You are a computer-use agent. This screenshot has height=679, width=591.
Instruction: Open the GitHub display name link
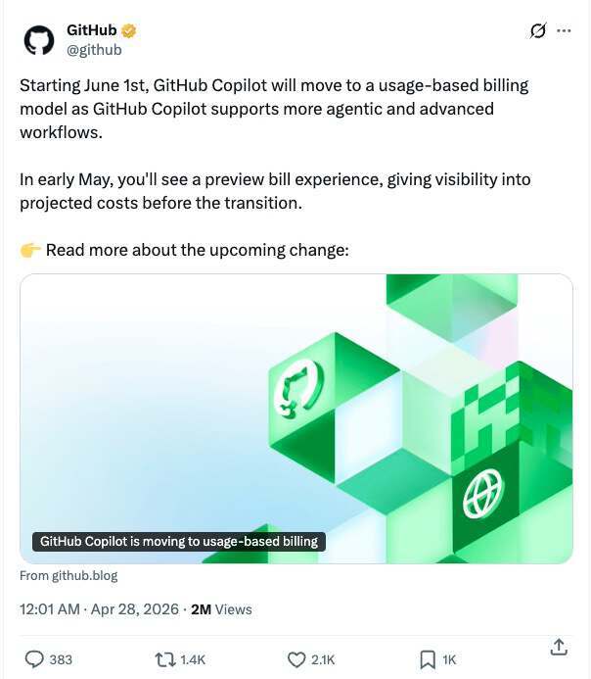tap(91, 31)
